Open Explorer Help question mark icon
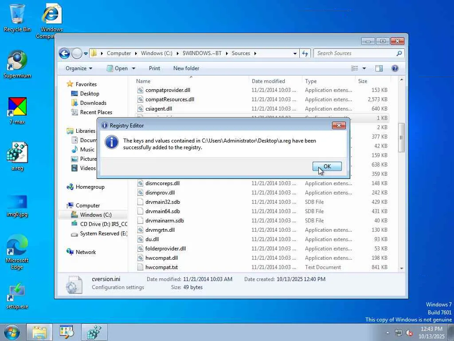Viewport: 454px width, 341px height. [395, 68]
